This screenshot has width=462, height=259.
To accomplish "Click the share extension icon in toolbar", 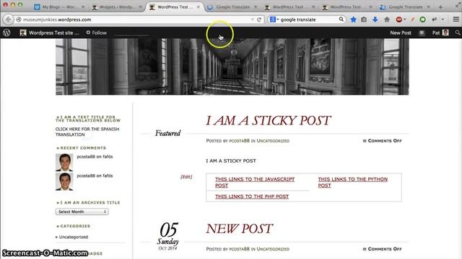I will [x=435, y=19].
